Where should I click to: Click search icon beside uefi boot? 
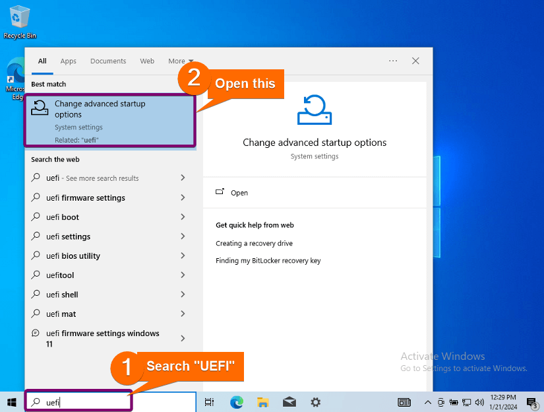coord(36,217)
